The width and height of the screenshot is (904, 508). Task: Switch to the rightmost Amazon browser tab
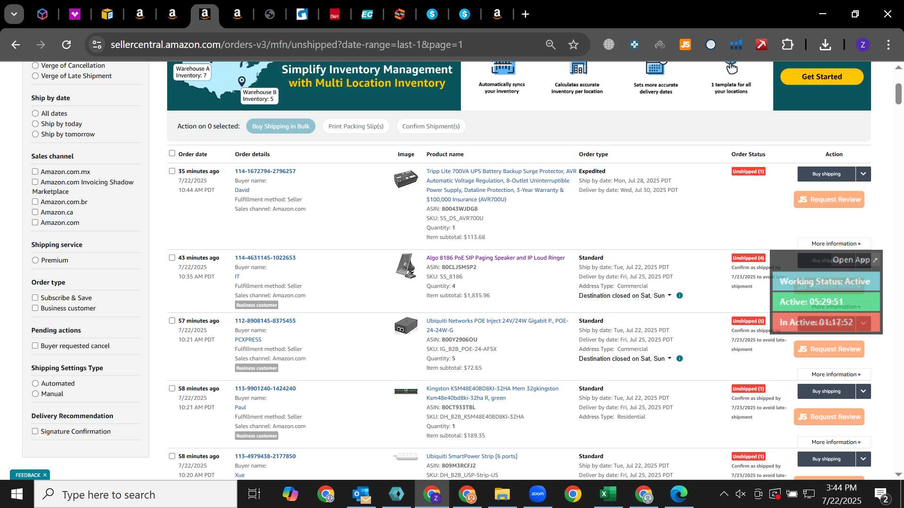[x=497, y=15]
